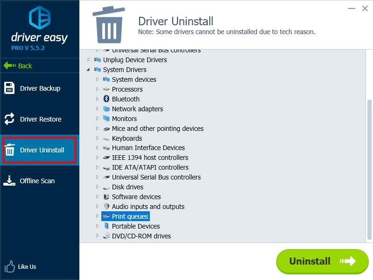The width and height of the screenshot is (373, 280).
Task: Click the IEEE 1394 host controllers icon
Action: pyautogui.click(x=106, y=158)
